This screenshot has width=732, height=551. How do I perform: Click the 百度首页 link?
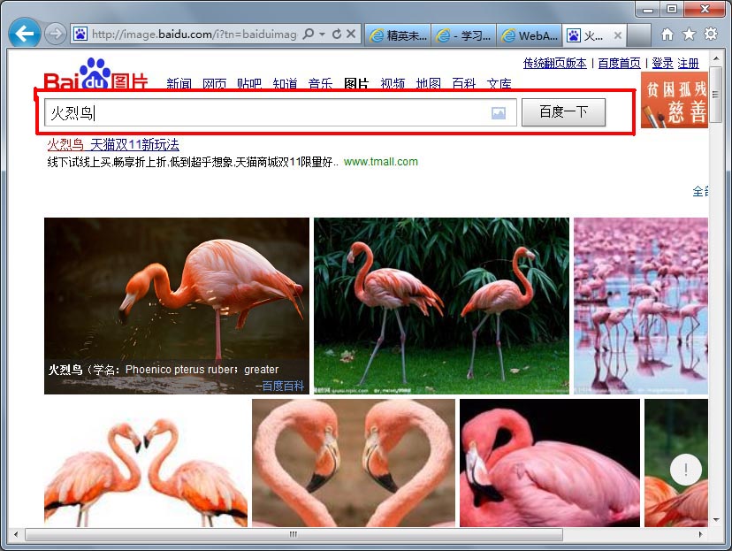pos(619,63)
